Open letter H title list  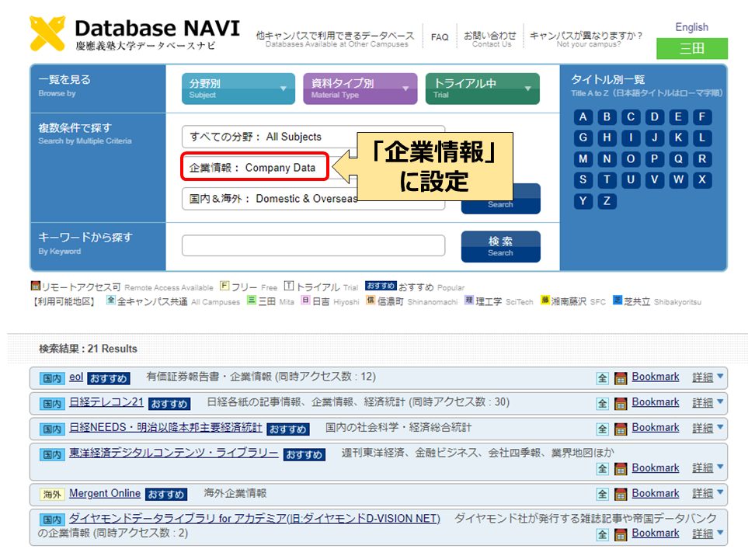click(607, 137)
